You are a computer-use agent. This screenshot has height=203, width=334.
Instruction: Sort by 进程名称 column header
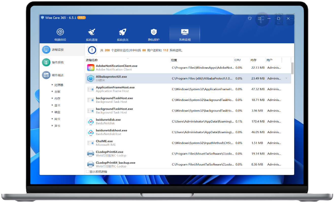[128, 60]
